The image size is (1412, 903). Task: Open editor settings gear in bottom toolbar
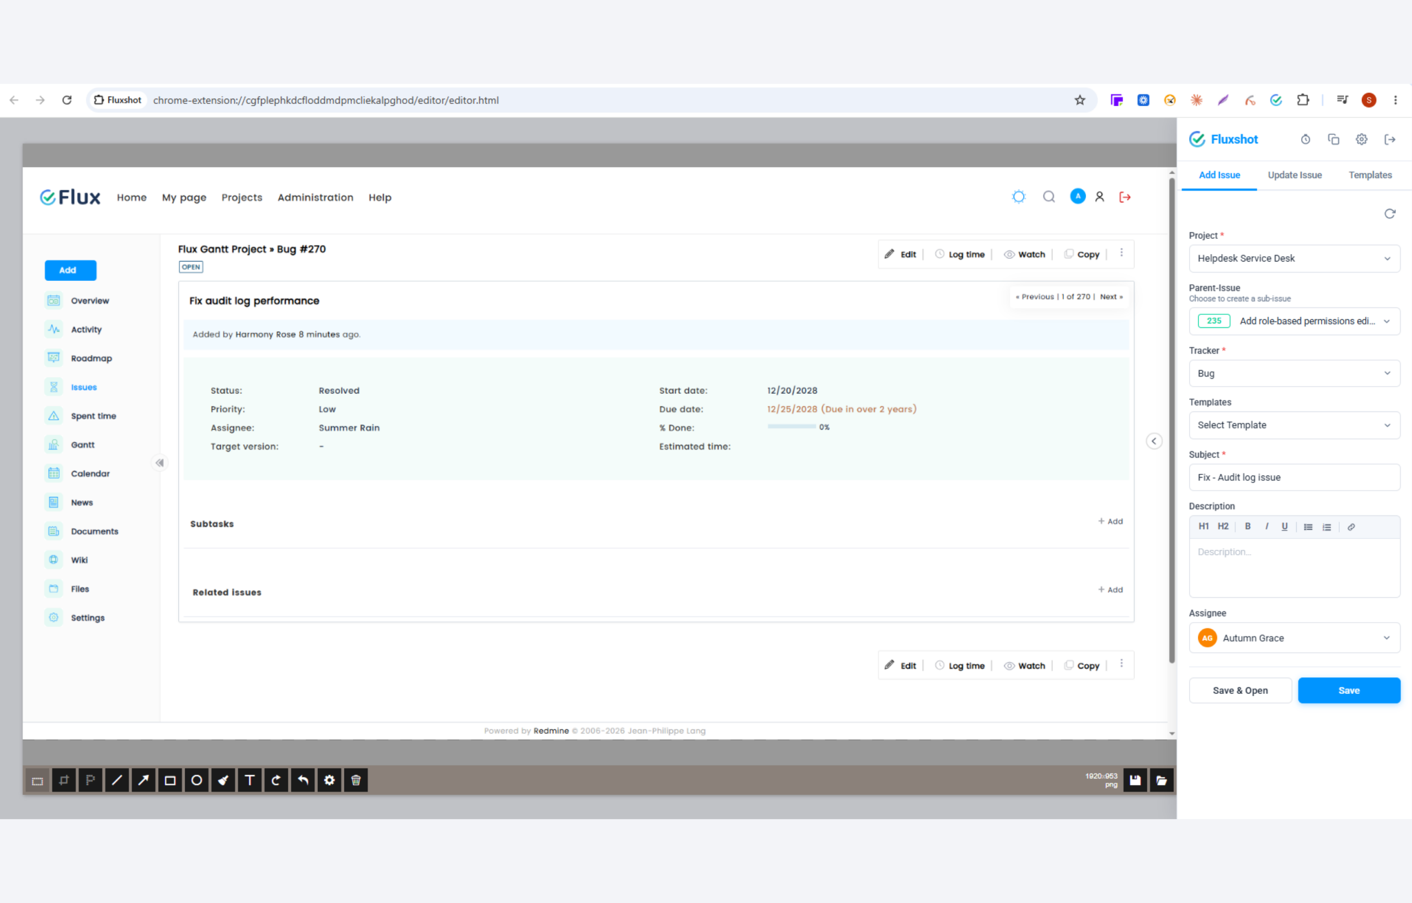pos(329,781)
